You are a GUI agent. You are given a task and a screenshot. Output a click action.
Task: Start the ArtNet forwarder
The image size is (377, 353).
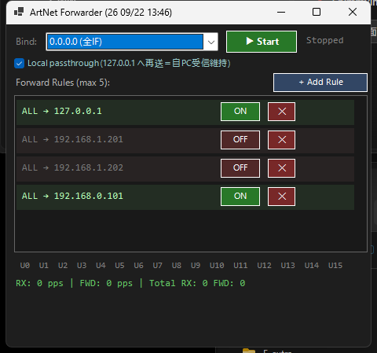click(262, 42)
